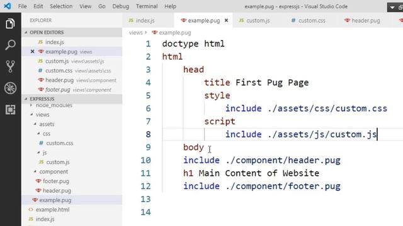Viewport: 403px width, 226px height.
Task: Close example.pug in Open Editors list
Action: click(x=32, y=51)
